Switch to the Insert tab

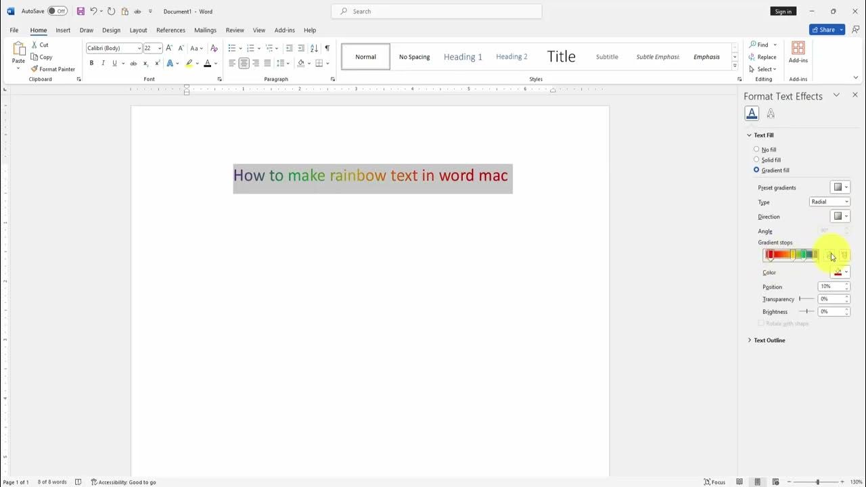pyautogui.click(x=63, y=30)
